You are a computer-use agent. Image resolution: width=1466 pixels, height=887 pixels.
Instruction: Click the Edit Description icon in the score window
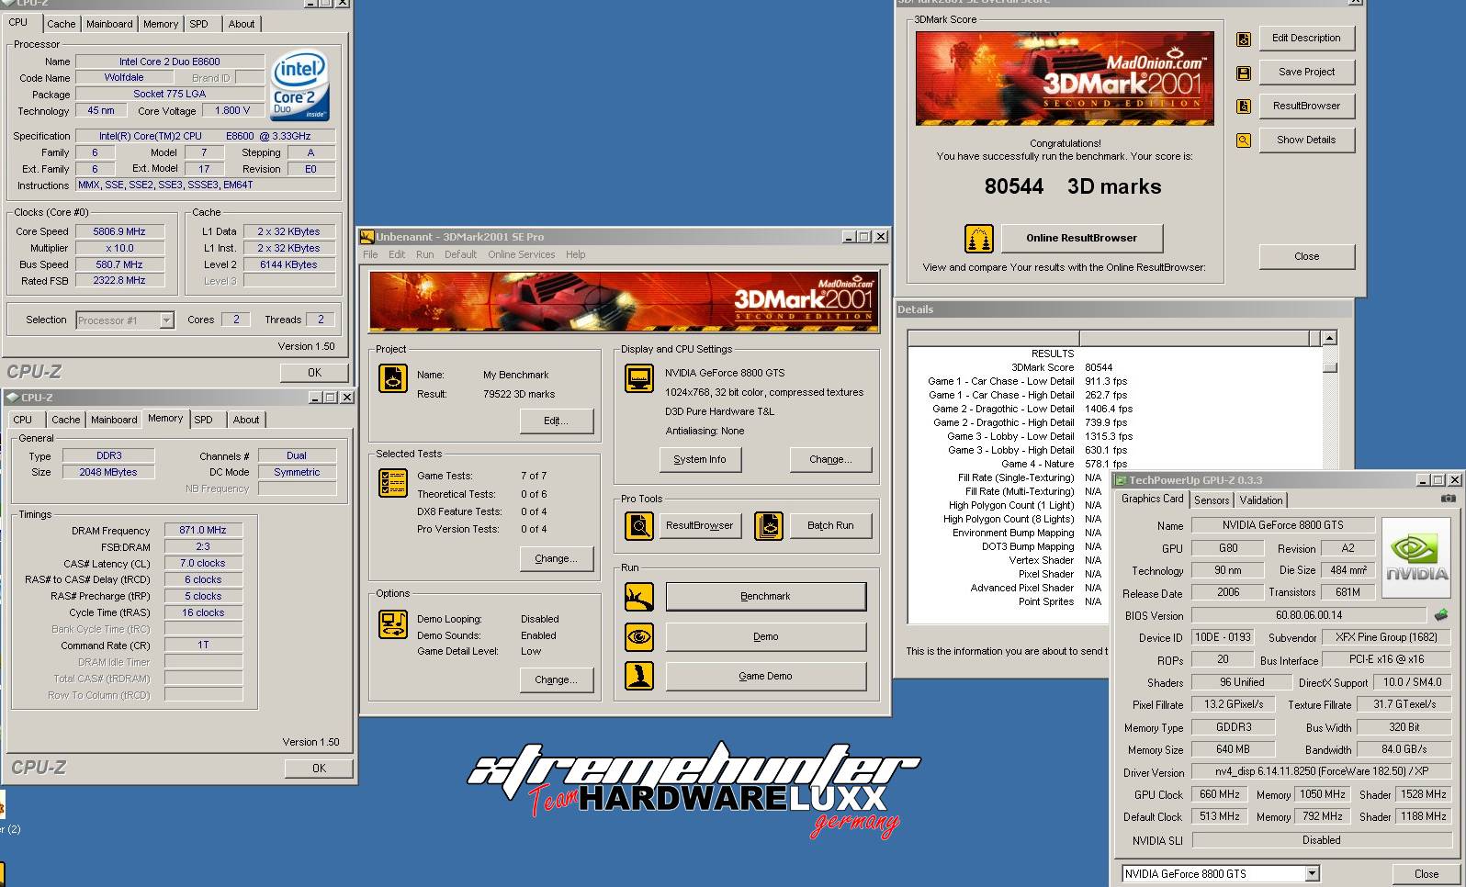(1243, 39)
